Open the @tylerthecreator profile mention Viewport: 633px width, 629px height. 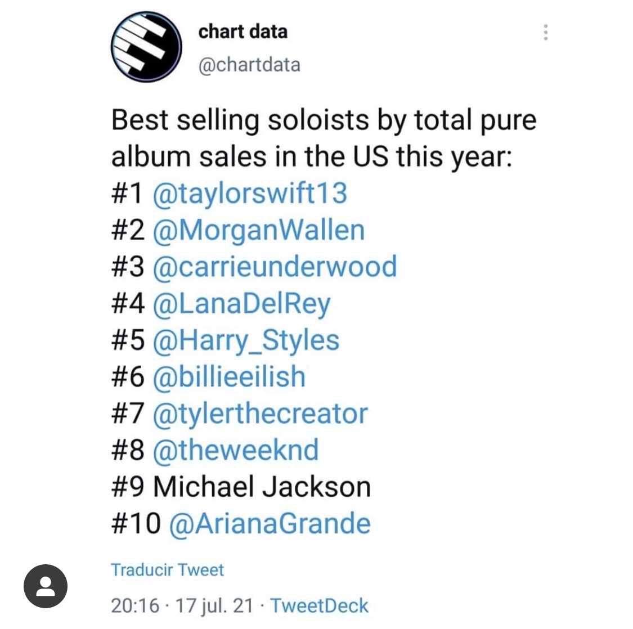click(260, 414)
